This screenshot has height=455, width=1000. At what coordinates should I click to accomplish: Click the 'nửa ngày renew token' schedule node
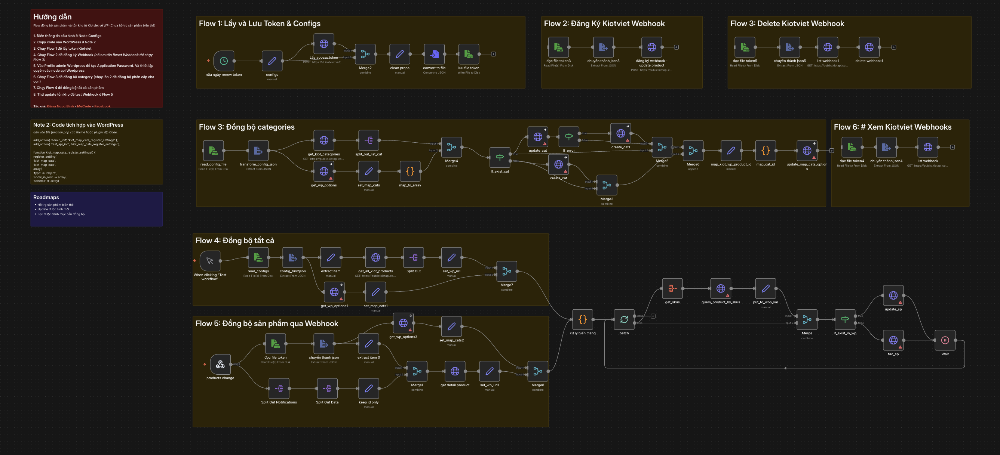pyautogui.click(x=224, y=61)
